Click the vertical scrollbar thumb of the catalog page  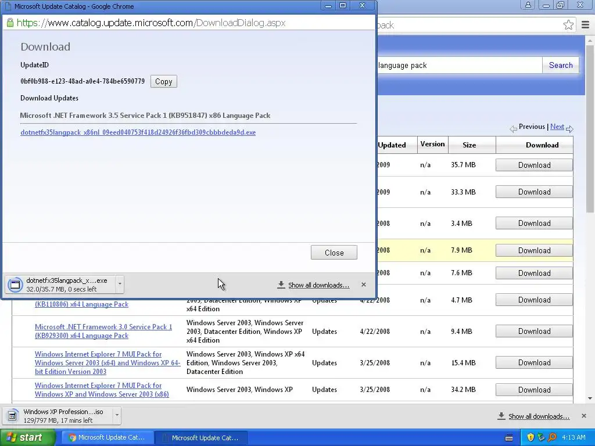coord(590,129)
